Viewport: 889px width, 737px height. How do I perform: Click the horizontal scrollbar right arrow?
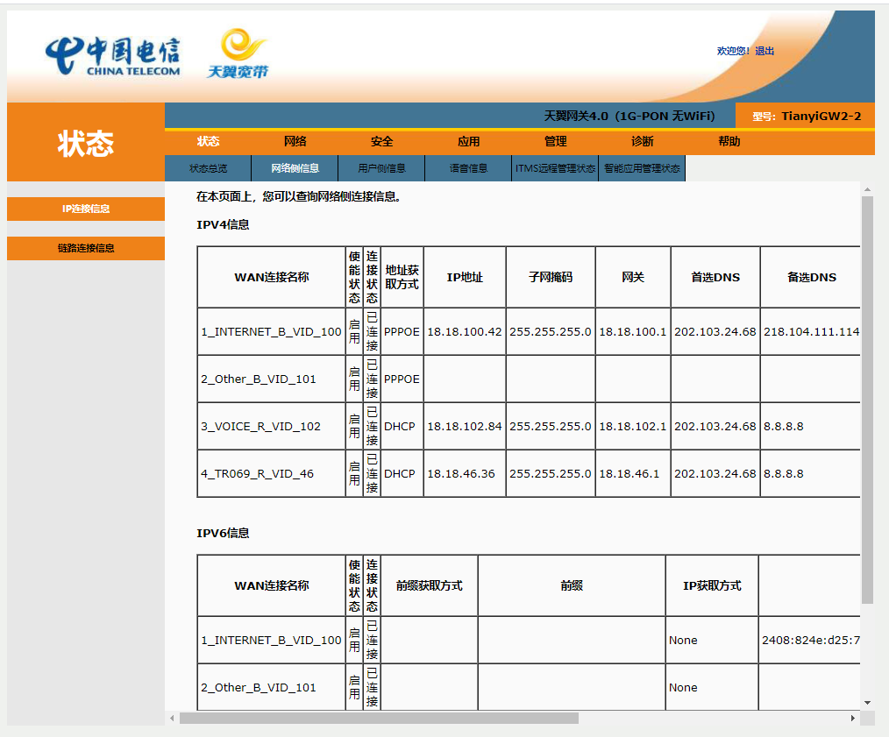pos(853,719)
